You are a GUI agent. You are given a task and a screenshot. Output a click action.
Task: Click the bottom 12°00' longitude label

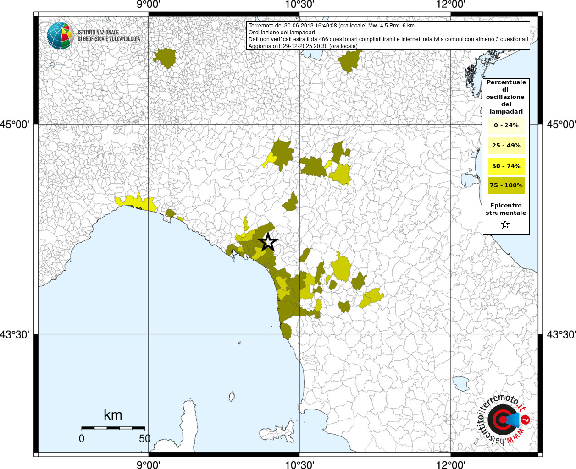[x=451, y=464]
